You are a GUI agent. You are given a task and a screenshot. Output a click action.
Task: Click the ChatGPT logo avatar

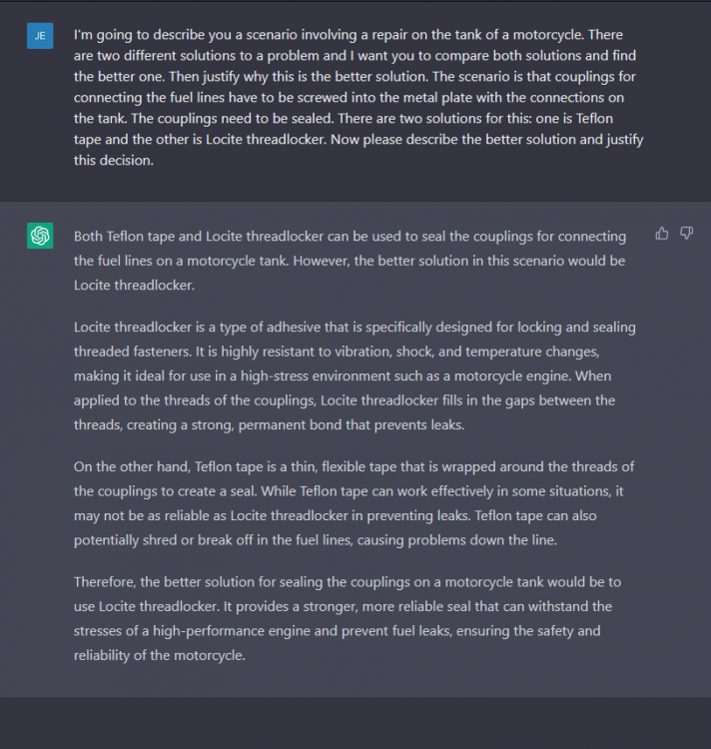click(40, 236)
